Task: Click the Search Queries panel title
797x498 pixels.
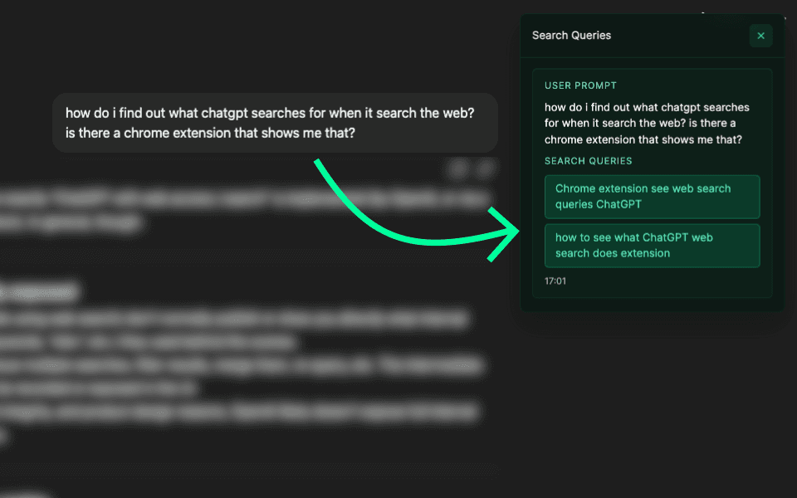Action: [x=570, y=36]
